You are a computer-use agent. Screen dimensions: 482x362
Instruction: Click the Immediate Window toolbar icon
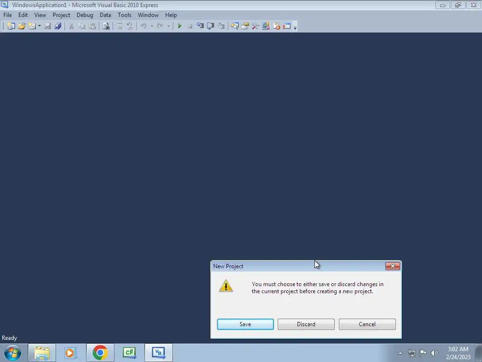(x=287, y=26)
